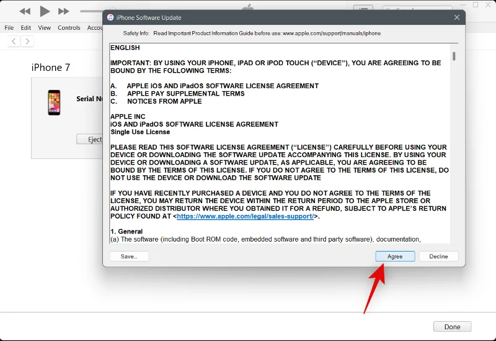Viewport: 496px width, 341px height.
Task: Save the license agreement text
Action: pos(129,257)
